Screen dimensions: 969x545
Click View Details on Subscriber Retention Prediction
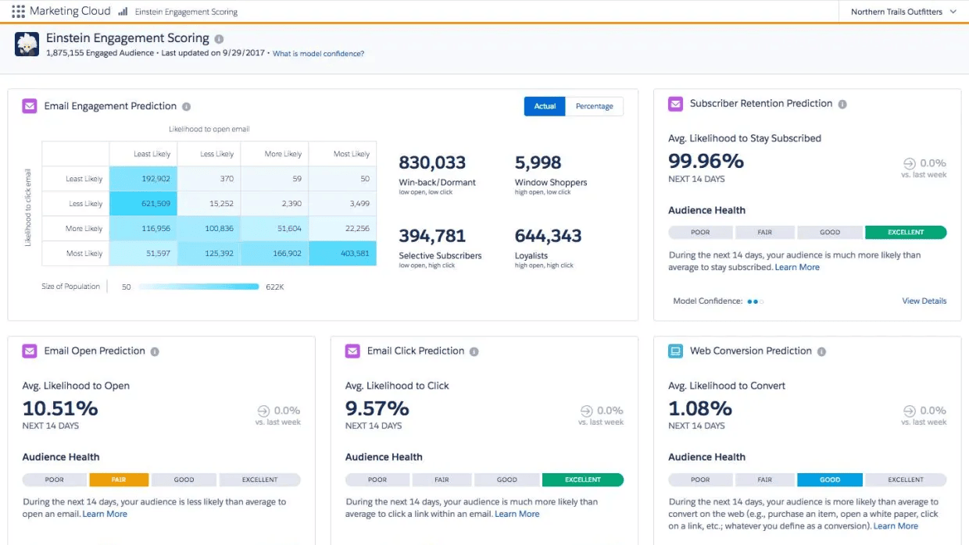point(924,301)
